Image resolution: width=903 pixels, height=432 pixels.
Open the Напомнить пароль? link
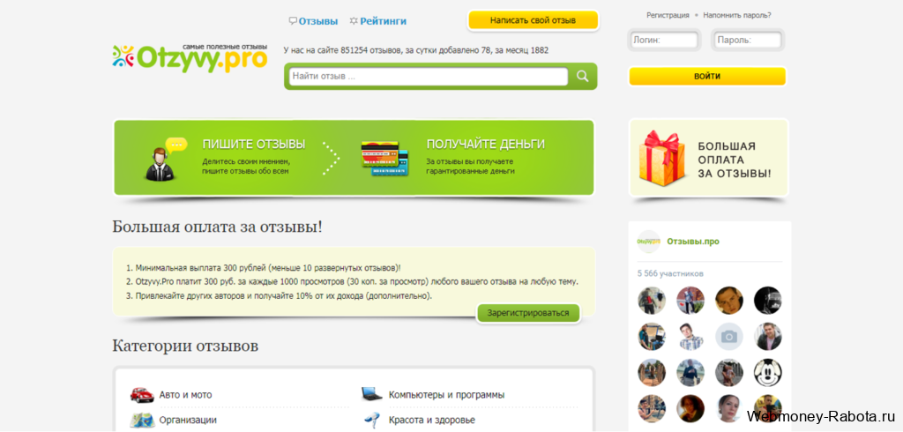pos(737,15)
